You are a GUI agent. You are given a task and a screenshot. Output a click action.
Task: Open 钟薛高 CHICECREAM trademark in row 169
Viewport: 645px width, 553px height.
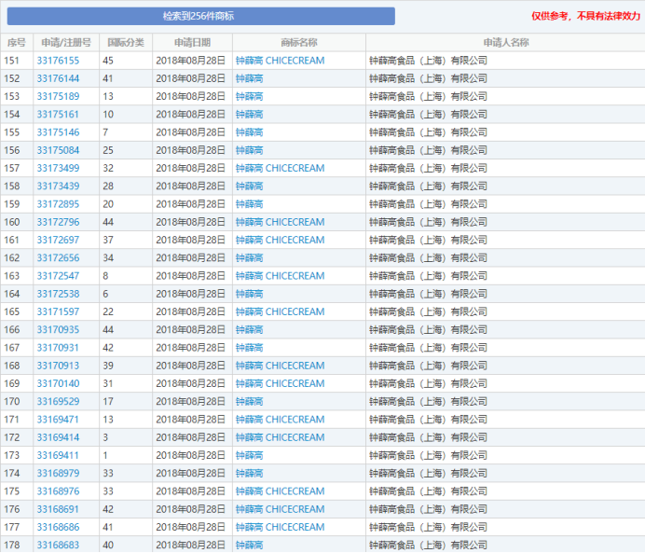coord(281,383)
